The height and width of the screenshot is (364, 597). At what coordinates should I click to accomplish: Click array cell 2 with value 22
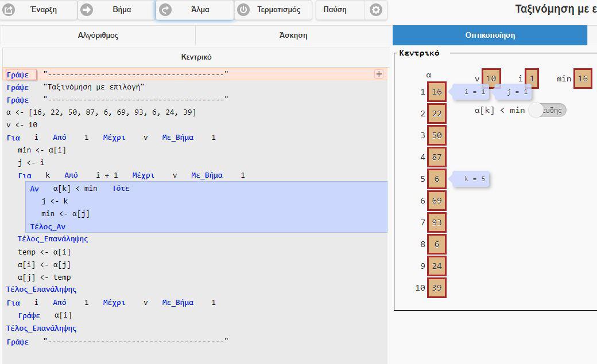pos(437,113)
